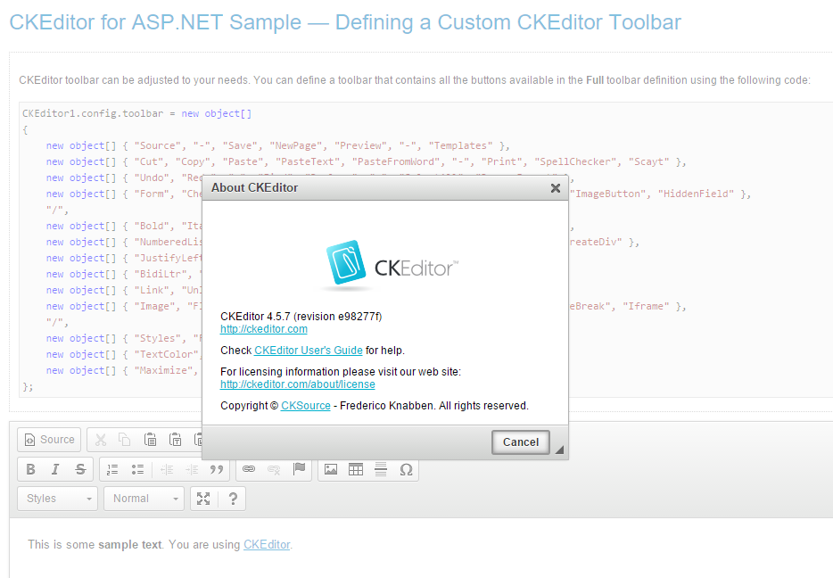This screenshot has height=578, width=833.
Task: Click the Cut scissors icon
Action: click(101, 440)
